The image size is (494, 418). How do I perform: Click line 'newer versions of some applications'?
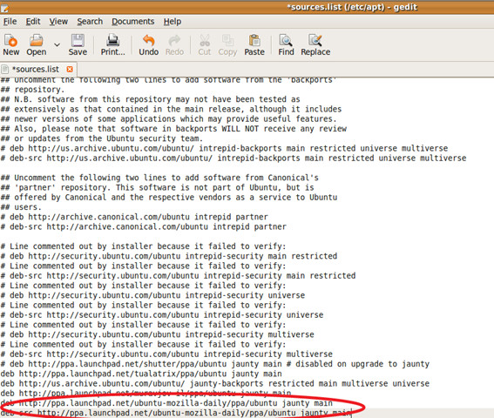tap(168, 119)
